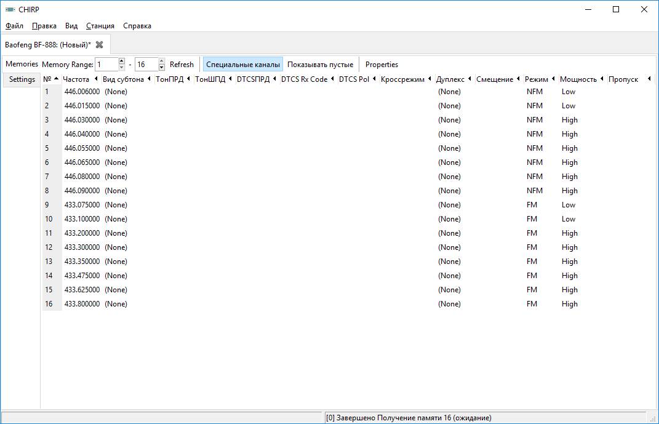This screenshot has width=659, height=424.
Task: Open the Станция menu
Action: pos(100,26)
